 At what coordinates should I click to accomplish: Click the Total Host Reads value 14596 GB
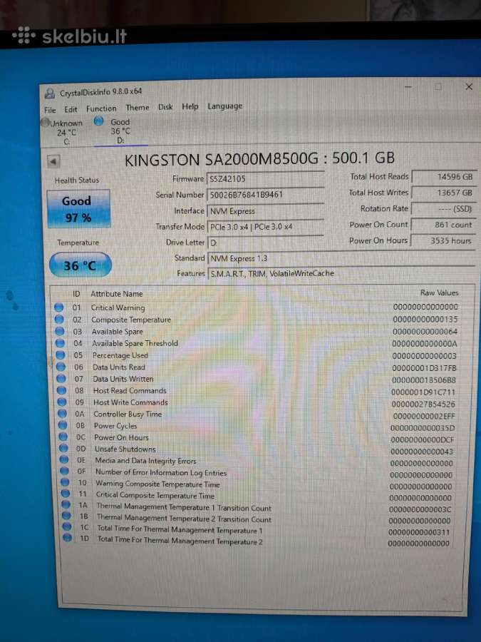coord(444,177)
